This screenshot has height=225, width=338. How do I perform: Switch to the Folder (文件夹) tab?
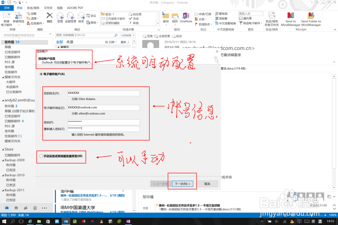tap(48, 8)
